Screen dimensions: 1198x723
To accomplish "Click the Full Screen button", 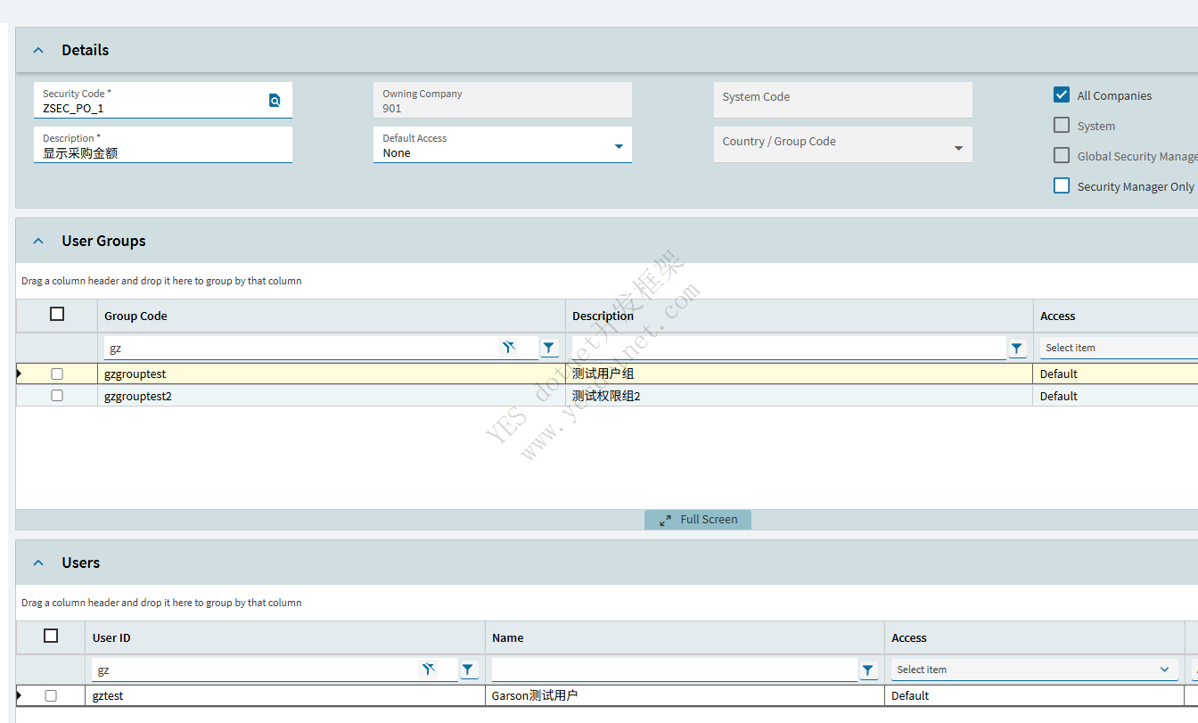I will click(698, 520).
